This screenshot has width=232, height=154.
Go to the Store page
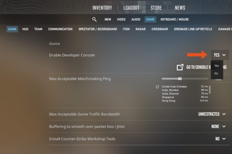click(156, 8)
